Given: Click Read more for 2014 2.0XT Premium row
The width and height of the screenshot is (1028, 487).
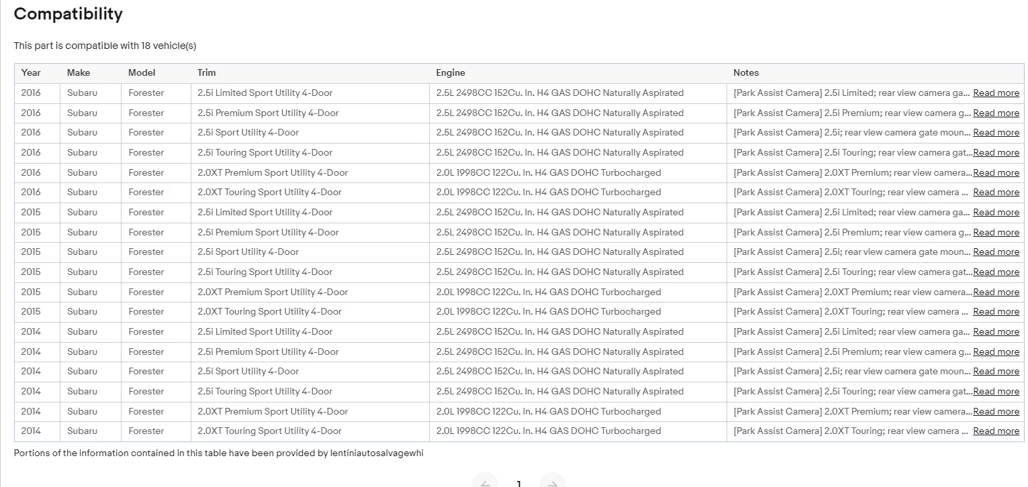Looking at the screenshot, I should click(996, 412).
